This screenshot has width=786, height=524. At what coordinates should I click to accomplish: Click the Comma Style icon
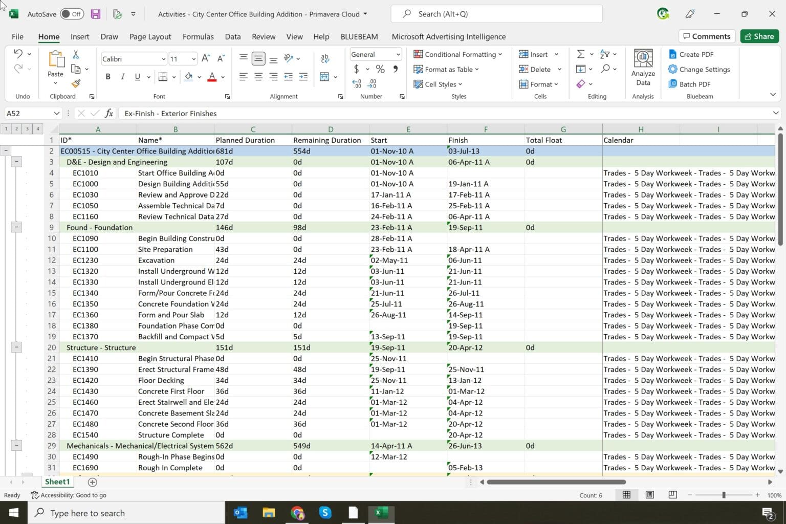(395, 68)
